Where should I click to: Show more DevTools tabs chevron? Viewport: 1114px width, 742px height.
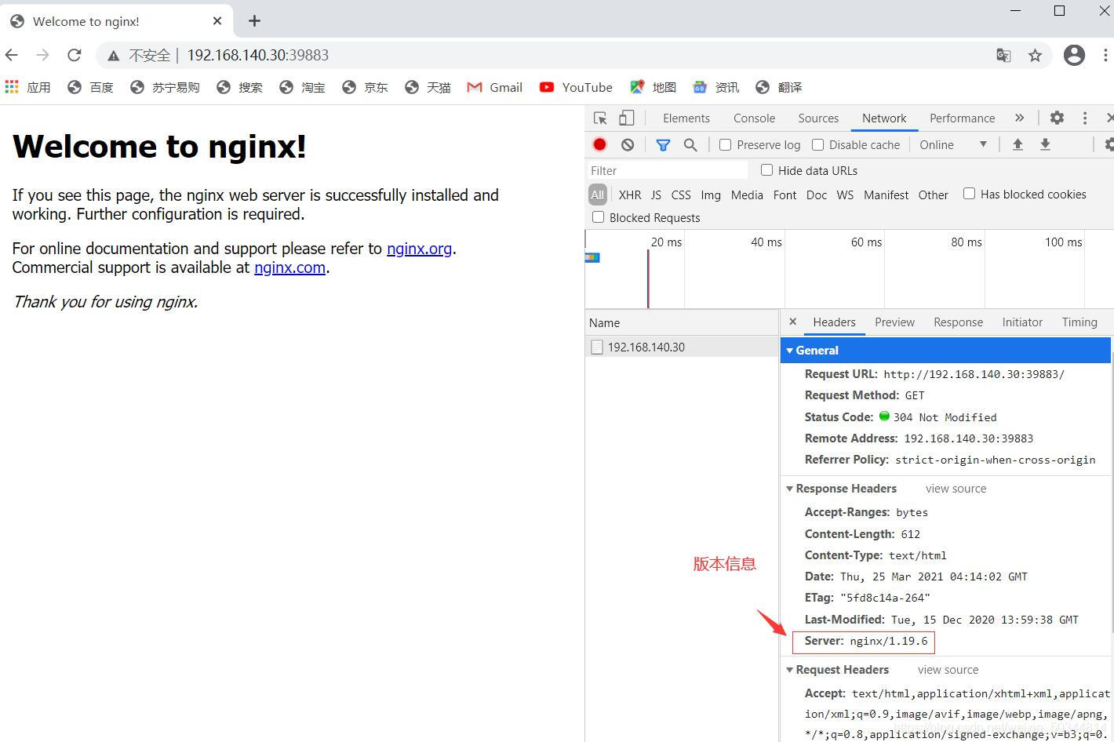point(1019,118)
